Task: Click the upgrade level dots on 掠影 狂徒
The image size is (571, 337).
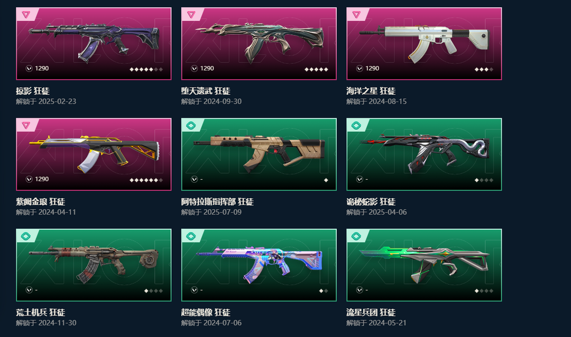Action: [x=146, y=69]
